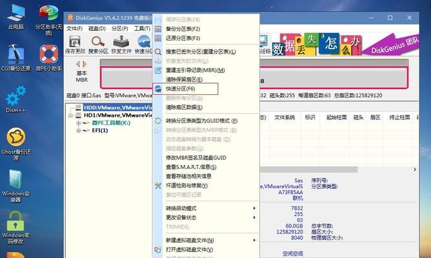Expand the 微PE工具箱(K:) tree node

[78, 123]
